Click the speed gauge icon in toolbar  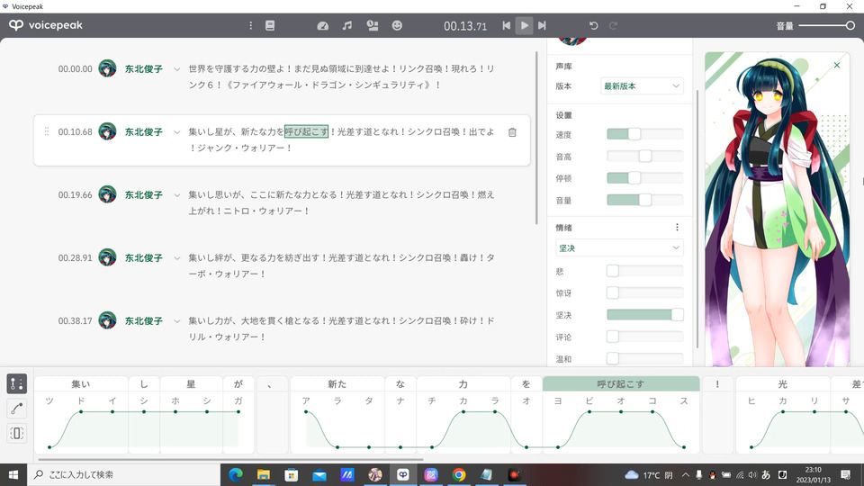tap(323, 25)
